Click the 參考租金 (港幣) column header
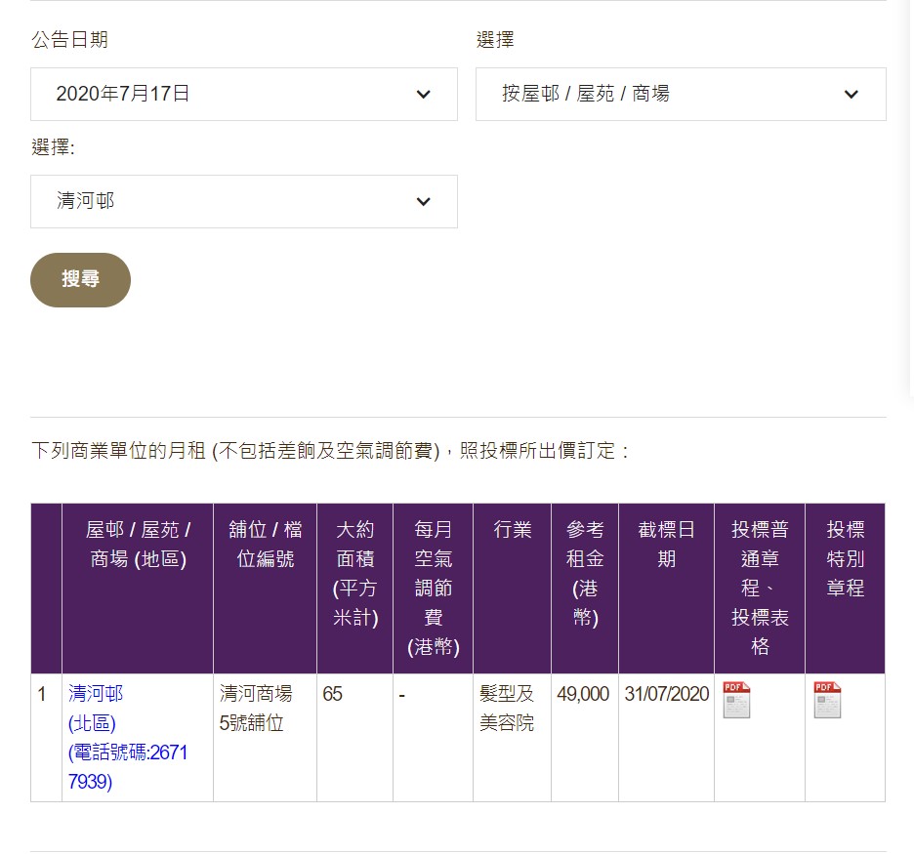The image size is (914, 854). 585,589
